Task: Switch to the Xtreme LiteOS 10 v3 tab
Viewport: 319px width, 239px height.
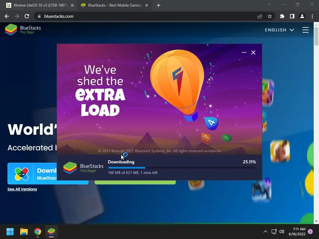Action: click(x=40, y=5)
